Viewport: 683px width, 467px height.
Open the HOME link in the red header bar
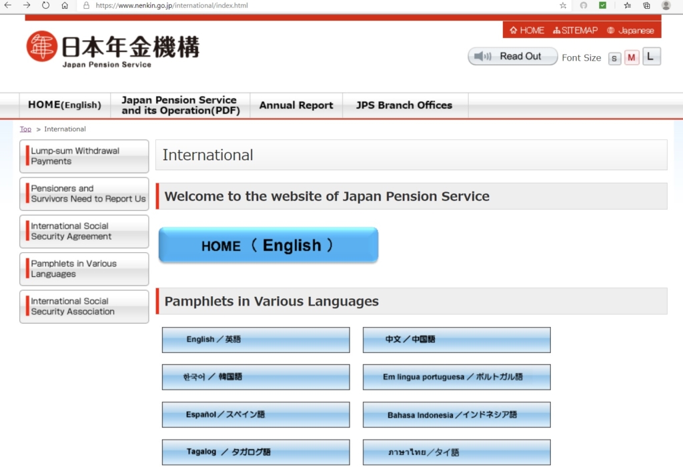click(x=527, y=30)
